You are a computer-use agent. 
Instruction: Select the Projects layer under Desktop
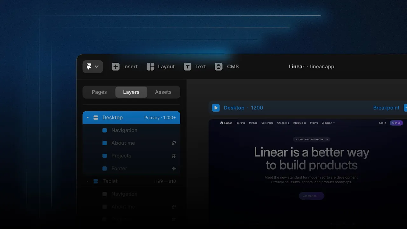point(131,156)
